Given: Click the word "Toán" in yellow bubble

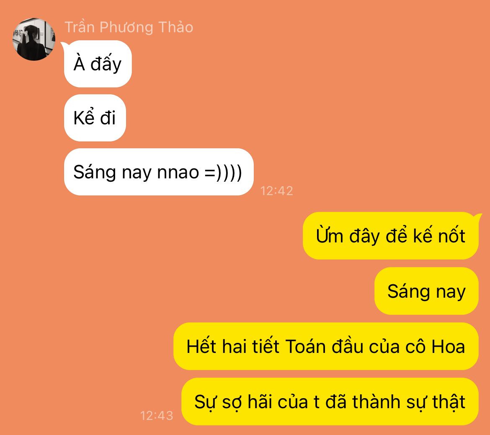Looking at the screenshot, I should coord(306,346).
